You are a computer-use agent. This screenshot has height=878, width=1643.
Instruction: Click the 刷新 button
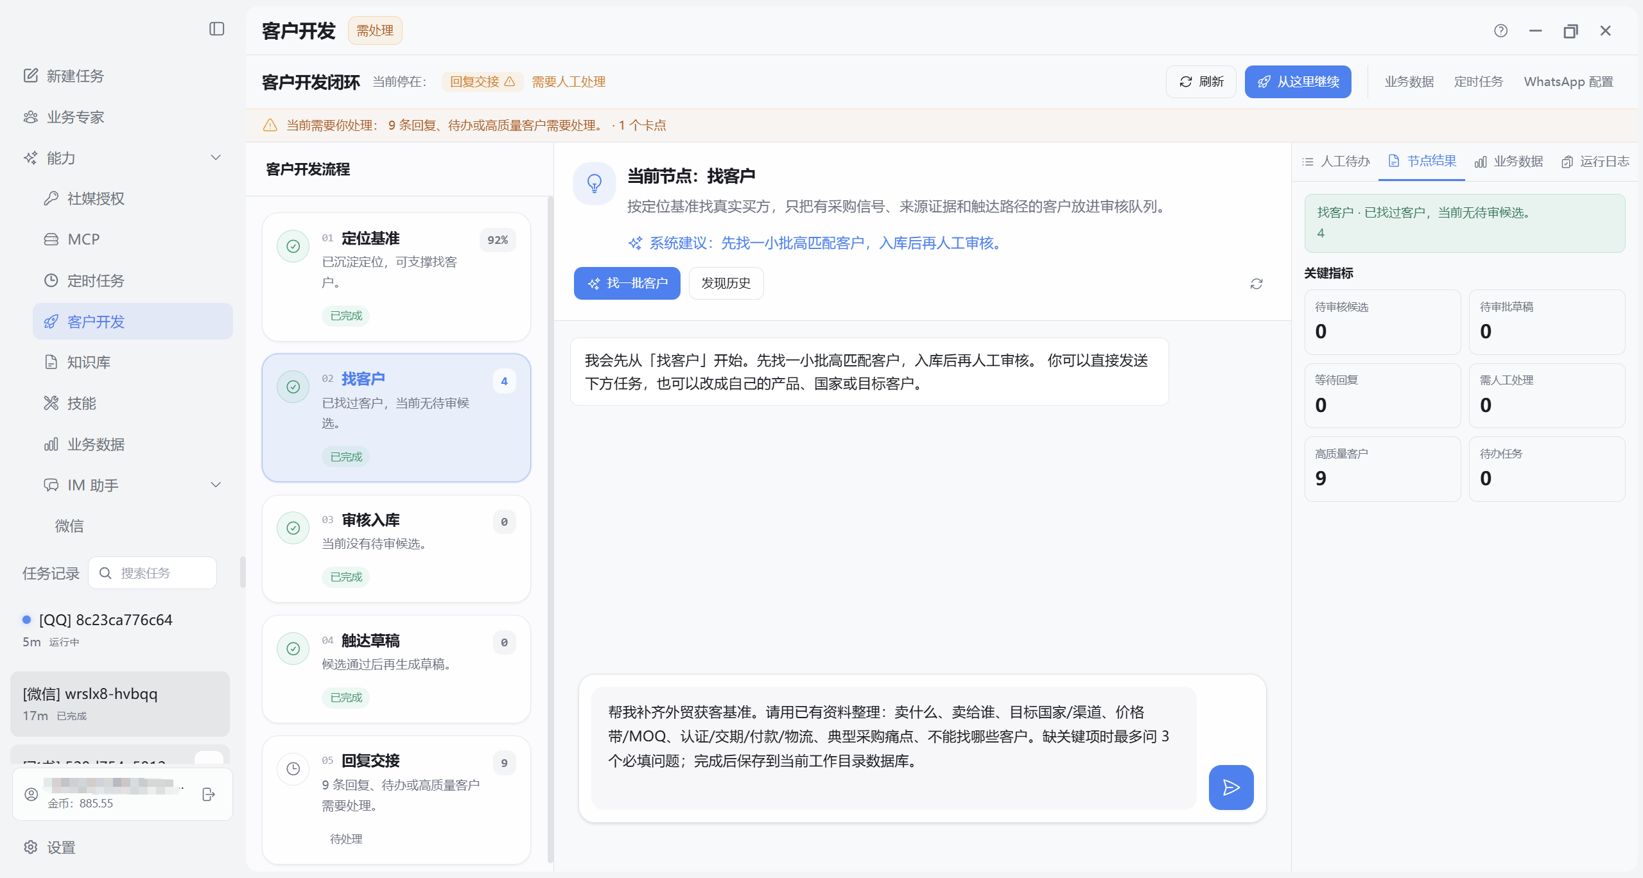[1201, 82]
